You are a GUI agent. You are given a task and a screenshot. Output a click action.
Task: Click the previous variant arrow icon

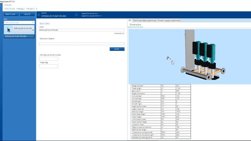coord(38,15)
